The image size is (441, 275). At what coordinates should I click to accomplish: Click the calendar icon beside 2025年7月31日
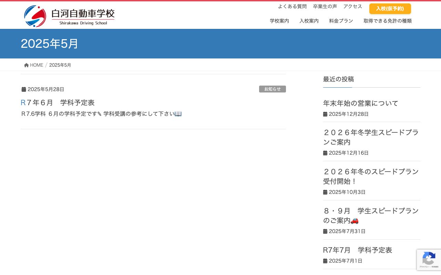[x=325, y=231]
